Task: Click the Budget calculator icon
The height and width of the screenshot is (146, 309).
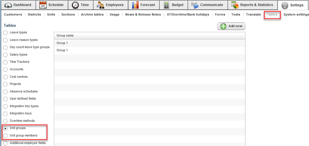Action: tap(167, 5)
